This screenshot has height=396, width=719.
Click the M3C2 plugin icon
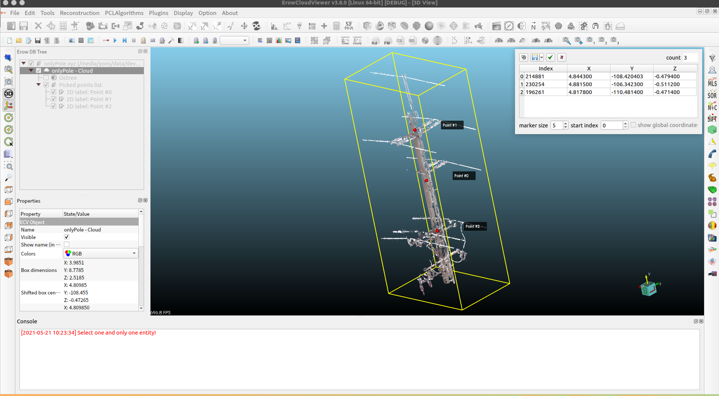[x=546, y=26]
